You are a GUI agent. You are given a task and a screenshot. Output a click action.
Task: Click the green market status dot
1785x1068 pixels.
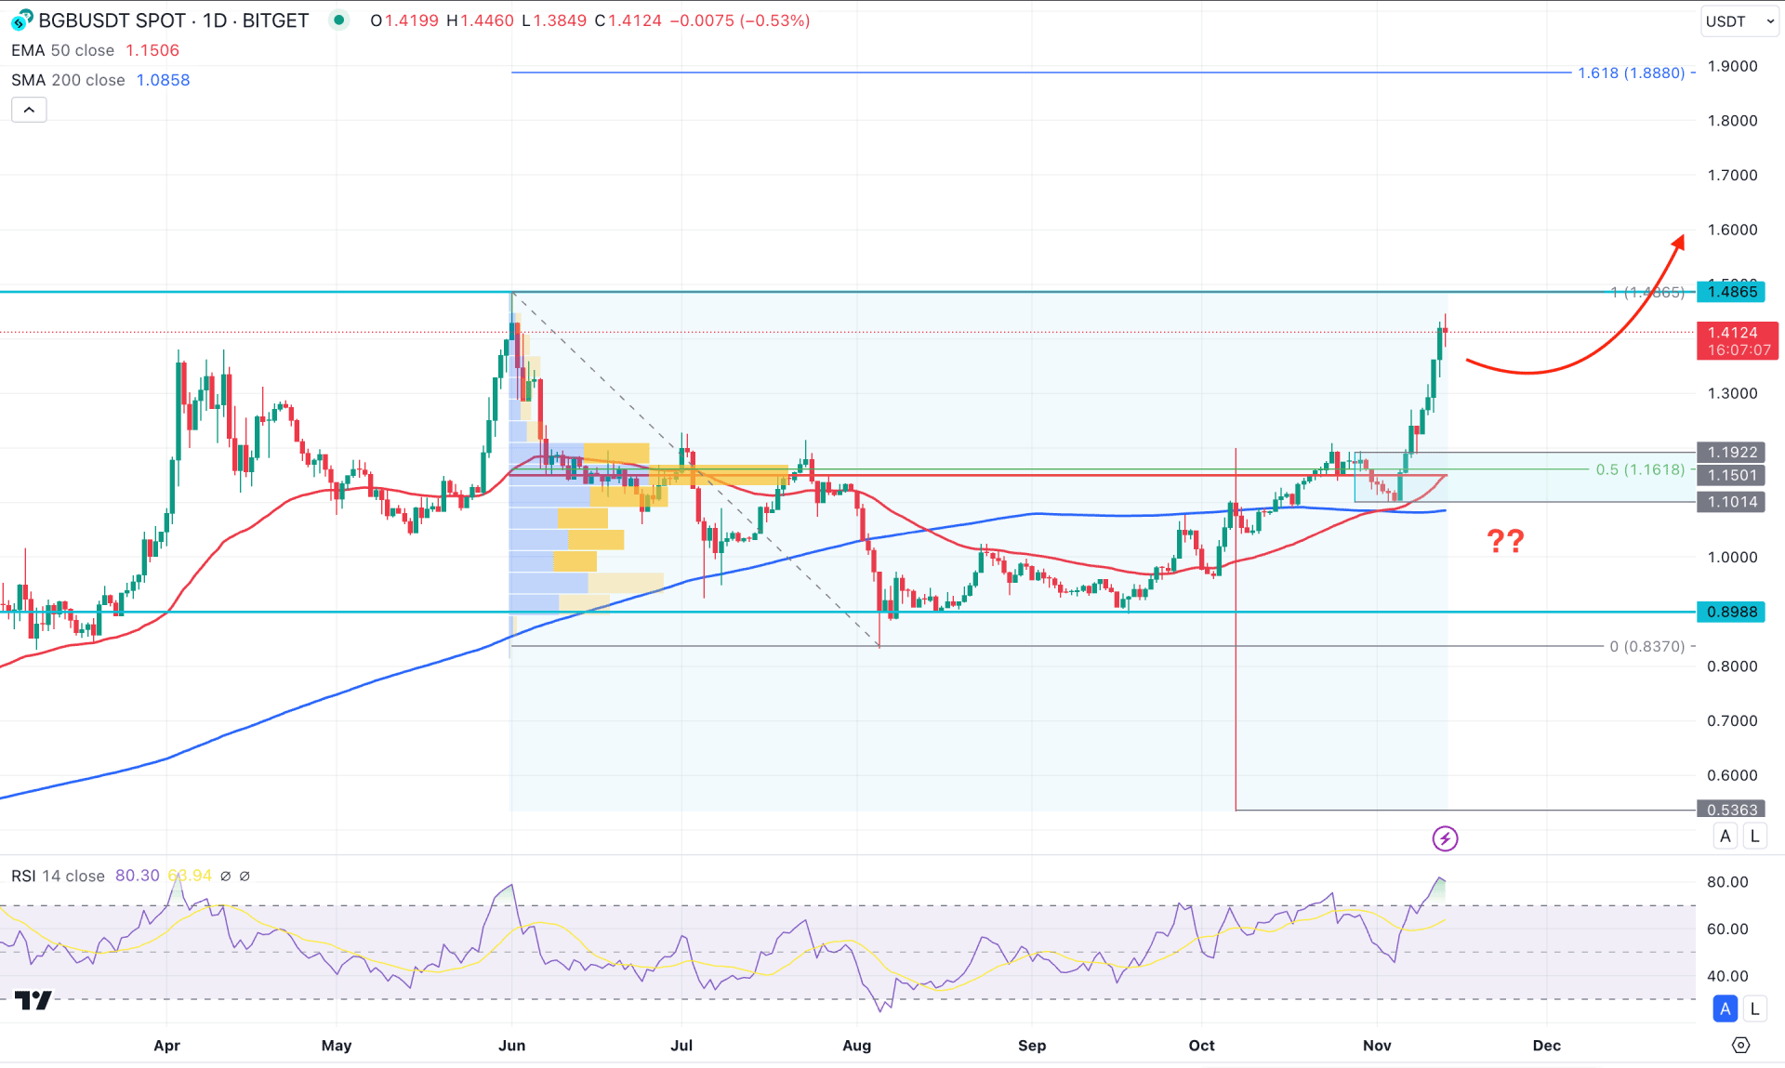coord(339,20)
